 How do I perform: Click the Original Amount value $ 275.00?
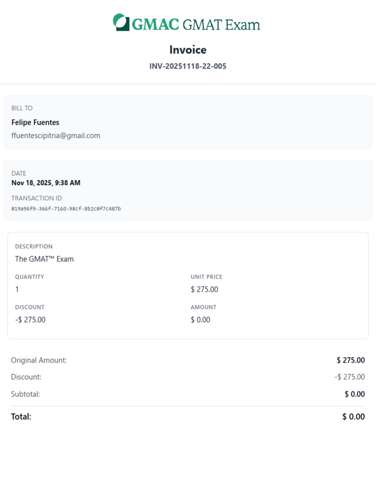pos(351,361)
